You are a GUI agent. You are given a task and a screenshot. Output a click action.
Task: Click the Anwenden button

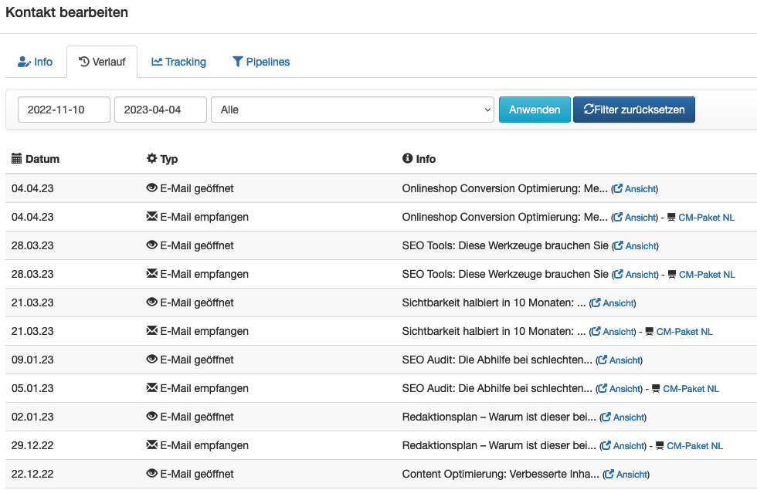coord(535,110)
